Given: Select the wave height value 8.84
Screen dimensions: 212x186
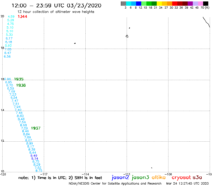Looking at the screenshot, I should [x=26, y=134].
